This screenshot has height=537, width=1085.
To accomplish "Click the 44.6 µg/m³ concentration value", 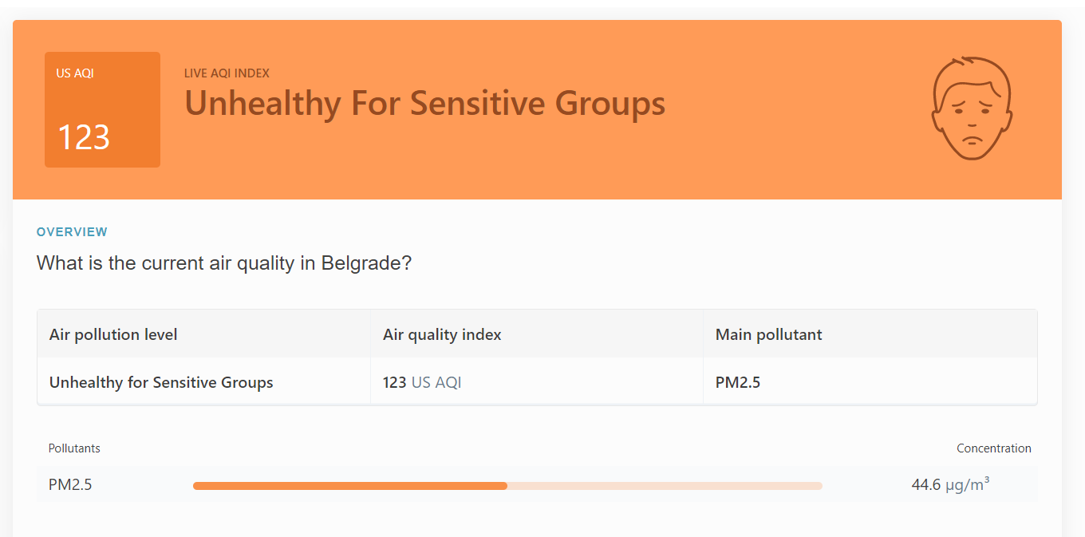I will coord(950,484).
